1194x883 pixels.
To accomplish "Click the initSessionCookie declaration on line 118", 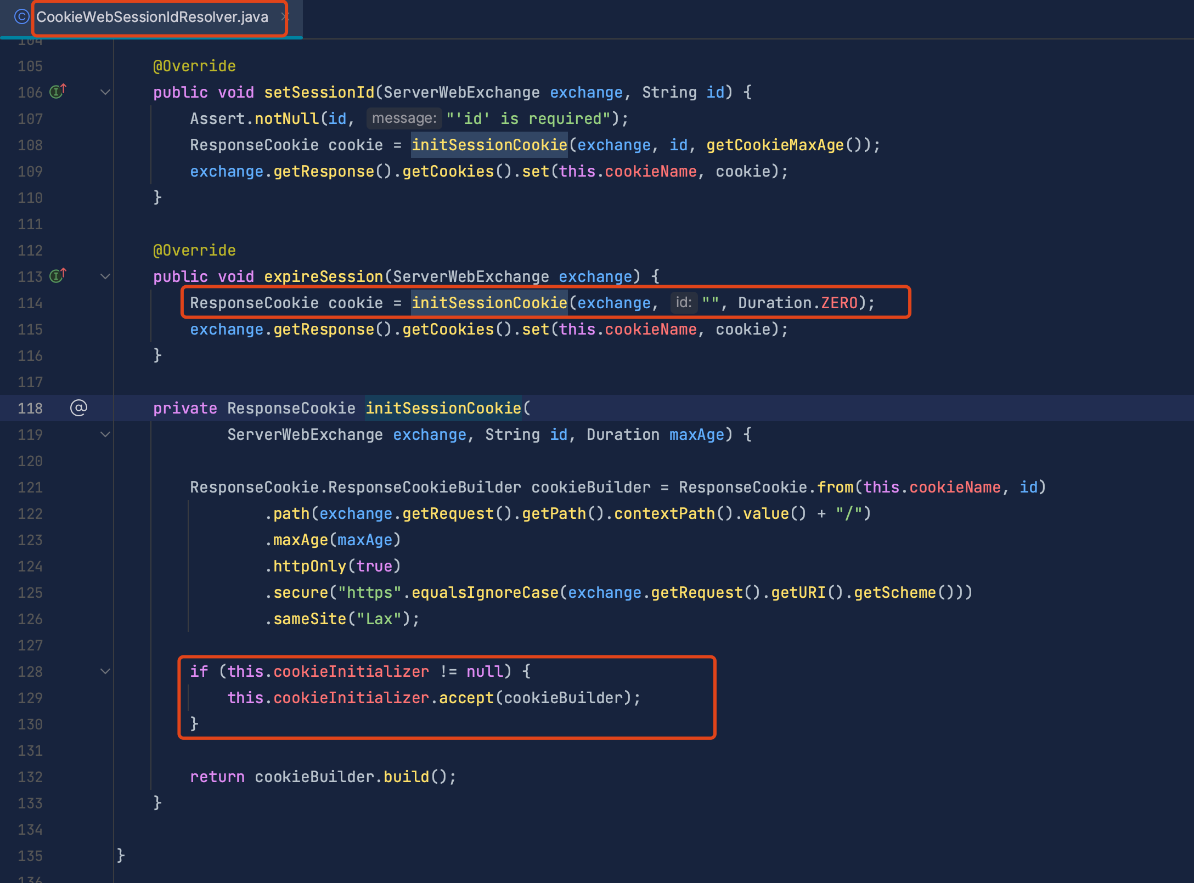I will [x=443, y=408].
